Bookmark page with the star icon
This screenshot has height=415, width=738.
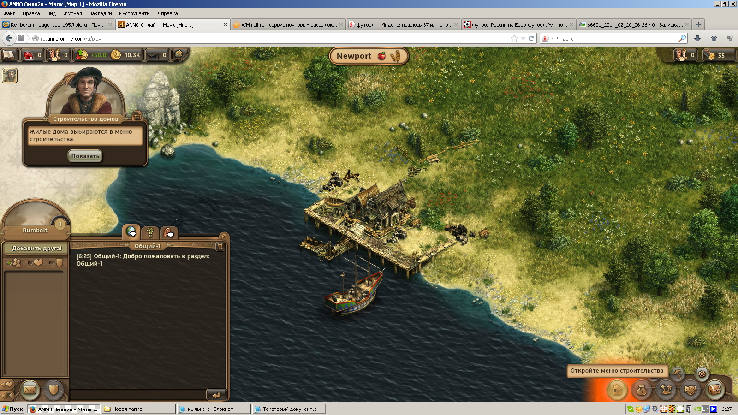(x=514, y=38)
